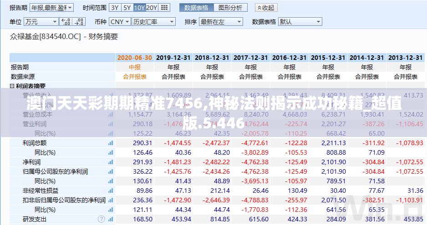The image size is (427, 225).
Task: Select the 2017-12-31 column header
Action: [x=250, y=58]
